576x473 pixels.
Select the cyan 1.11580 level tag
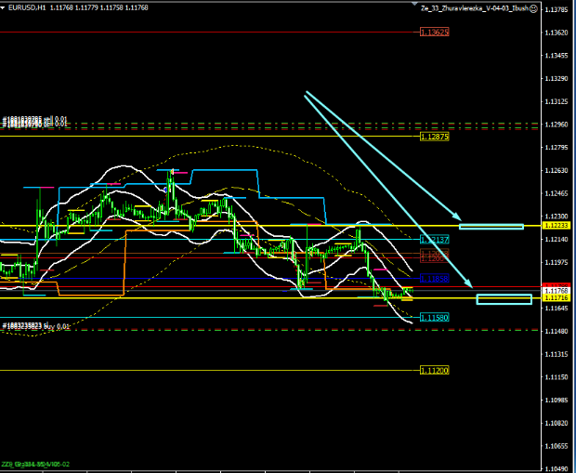click(434, 318)
